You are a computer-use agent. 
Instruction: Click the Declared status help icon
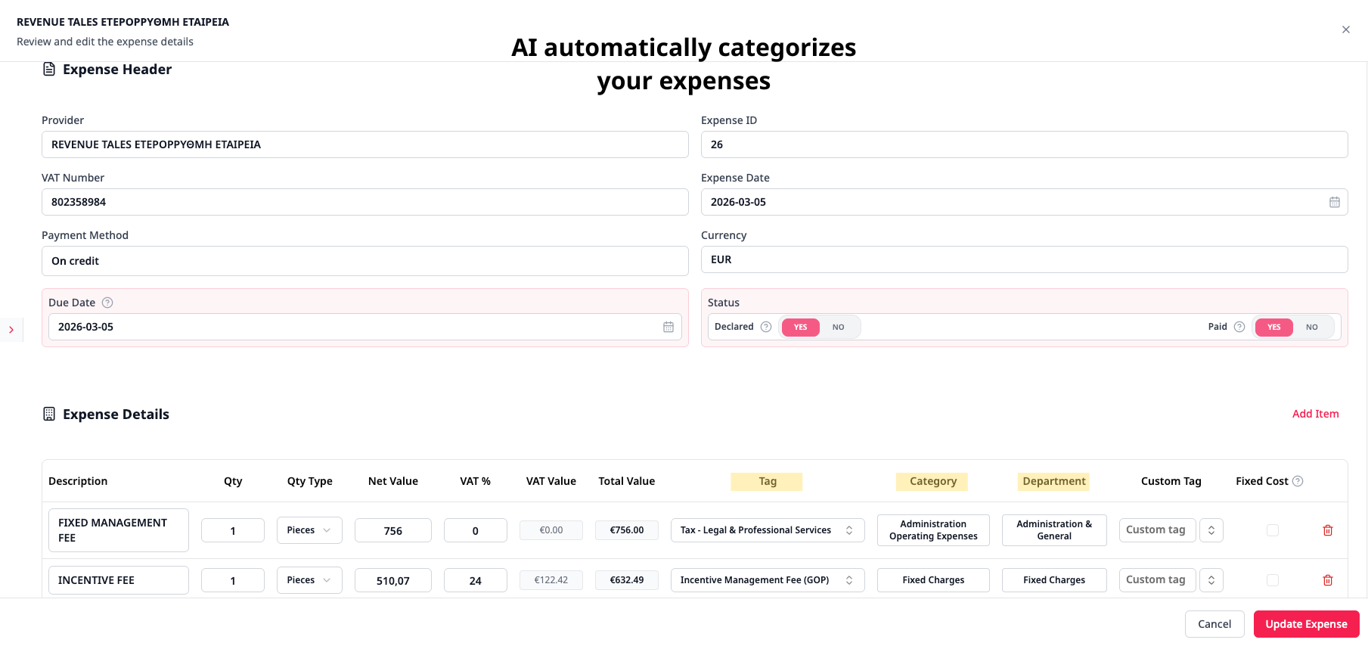point(765,327)
